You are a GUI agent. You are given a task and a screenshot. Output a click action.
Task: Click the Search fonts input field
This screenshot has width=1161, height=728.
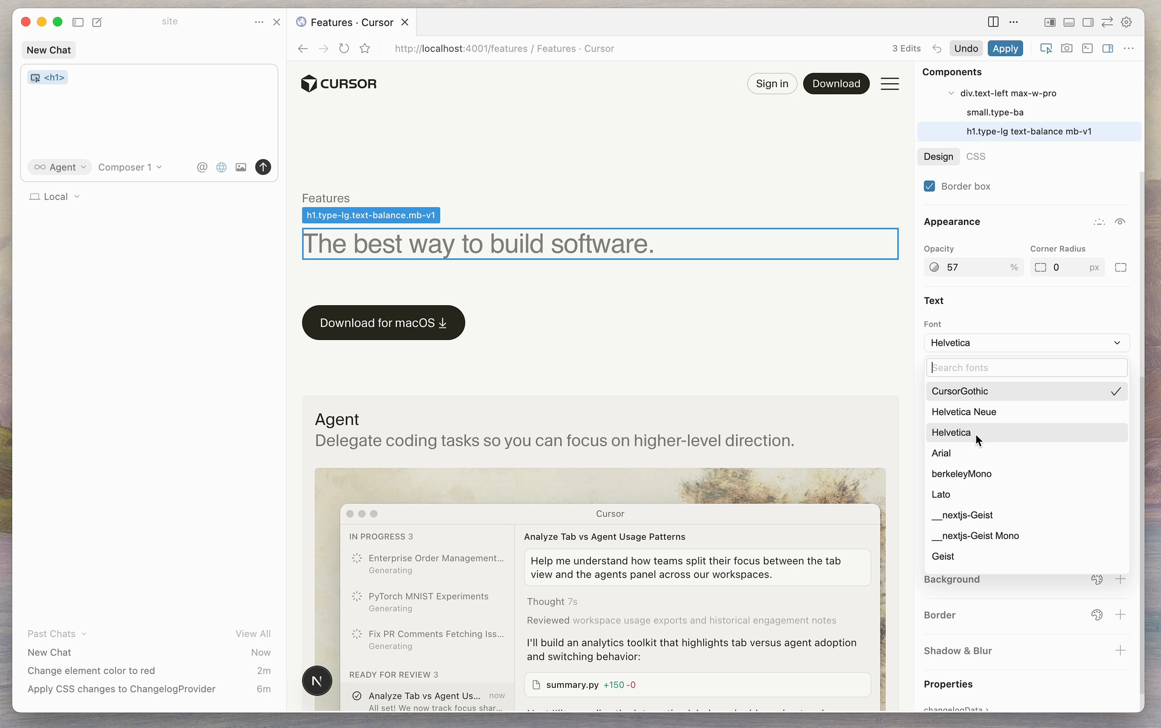coord(1026,368)
